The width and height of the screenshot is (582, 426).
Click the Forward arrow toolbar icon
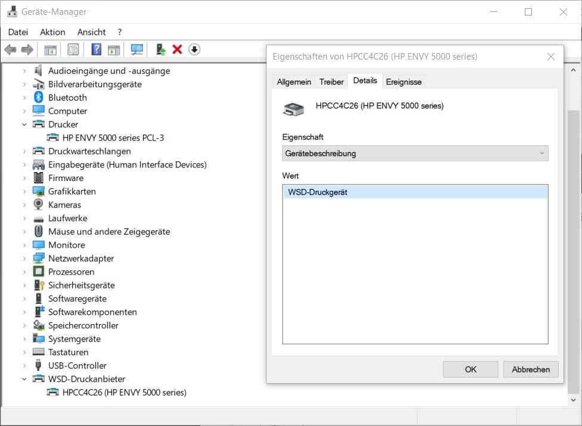[x=27, y=49]
